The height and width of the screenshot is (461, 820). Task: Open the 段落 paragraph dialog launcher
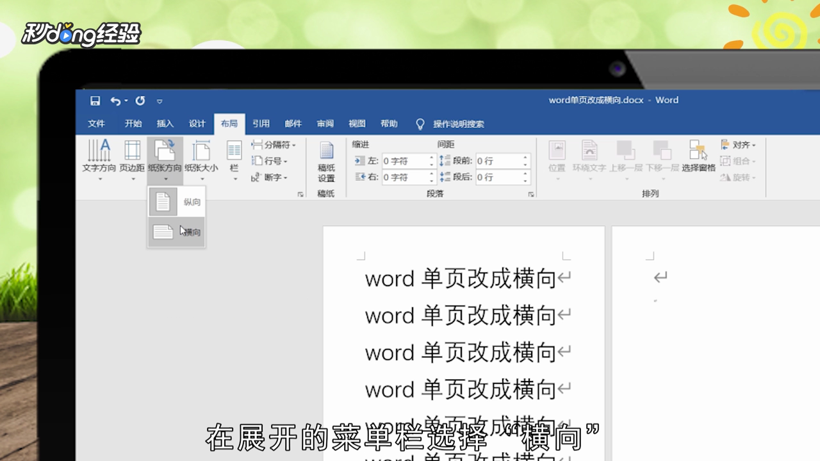tap(530, 194)
